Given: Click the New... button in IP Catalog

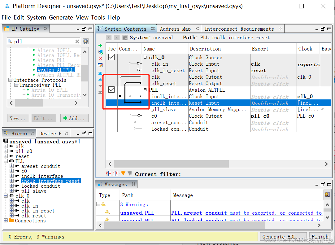Looking at the screenshot, I should click(x=18, y=118).
